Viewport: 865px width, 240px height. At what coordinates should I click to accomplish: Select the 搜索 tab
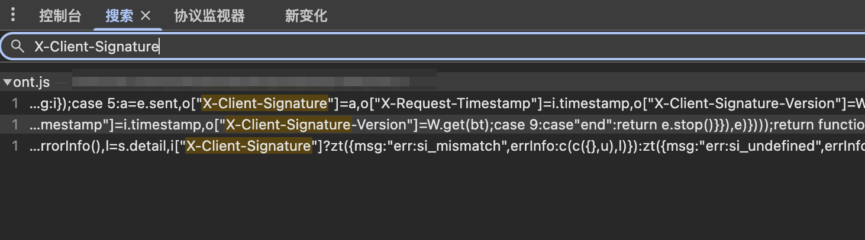(x=120, y=16)
